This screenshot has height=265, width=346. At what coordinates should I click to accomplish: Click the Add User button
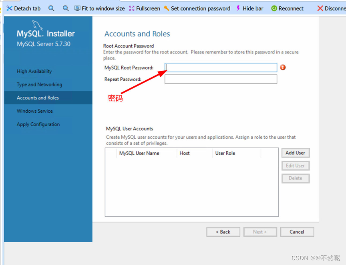[x=296, y=153]
